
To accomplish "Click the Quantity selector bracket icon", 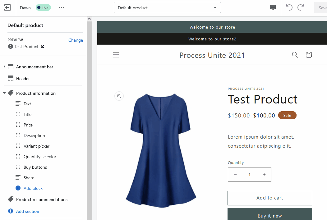I will point(18,156).
